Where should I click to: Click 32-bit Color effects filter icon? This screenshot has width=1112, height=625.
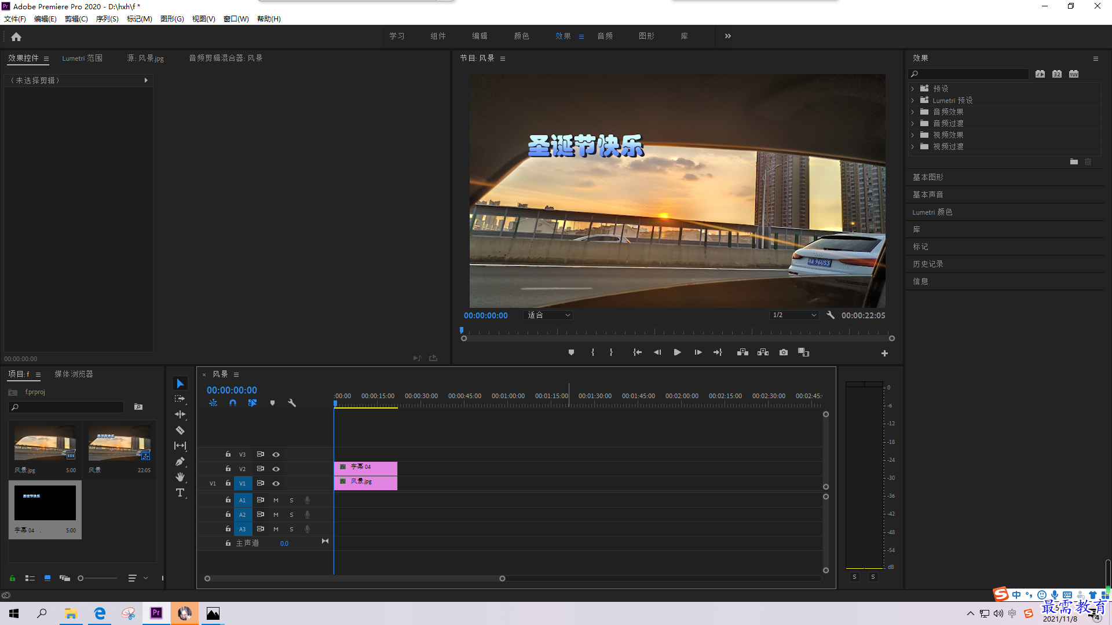point(1057,73)
